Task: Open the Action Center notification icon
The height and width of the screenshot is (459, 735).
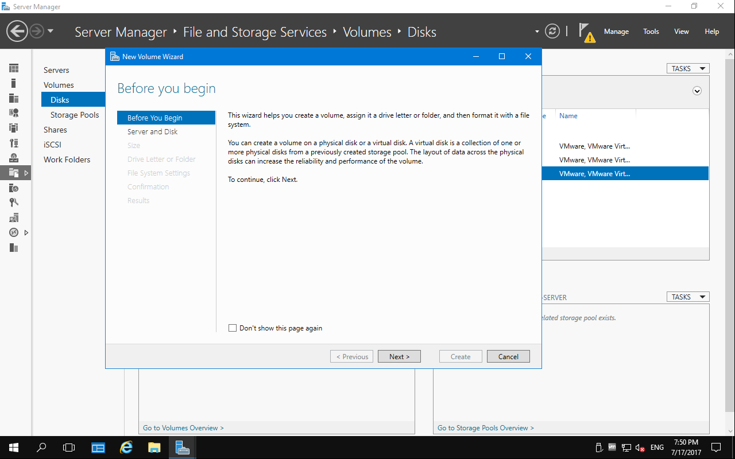Action: (x=716, y=447)
